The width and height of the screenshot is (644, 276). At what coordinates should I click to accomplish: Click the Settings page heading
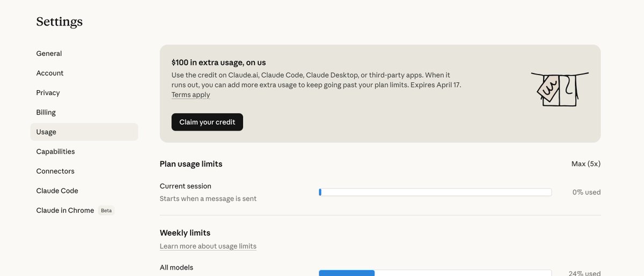click(60, 21)
